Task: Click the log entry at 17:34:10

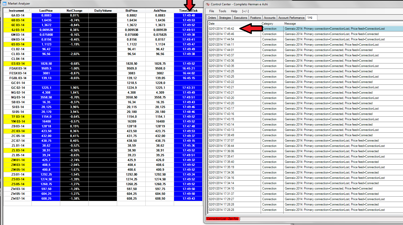Action: (x=305, y=188)
